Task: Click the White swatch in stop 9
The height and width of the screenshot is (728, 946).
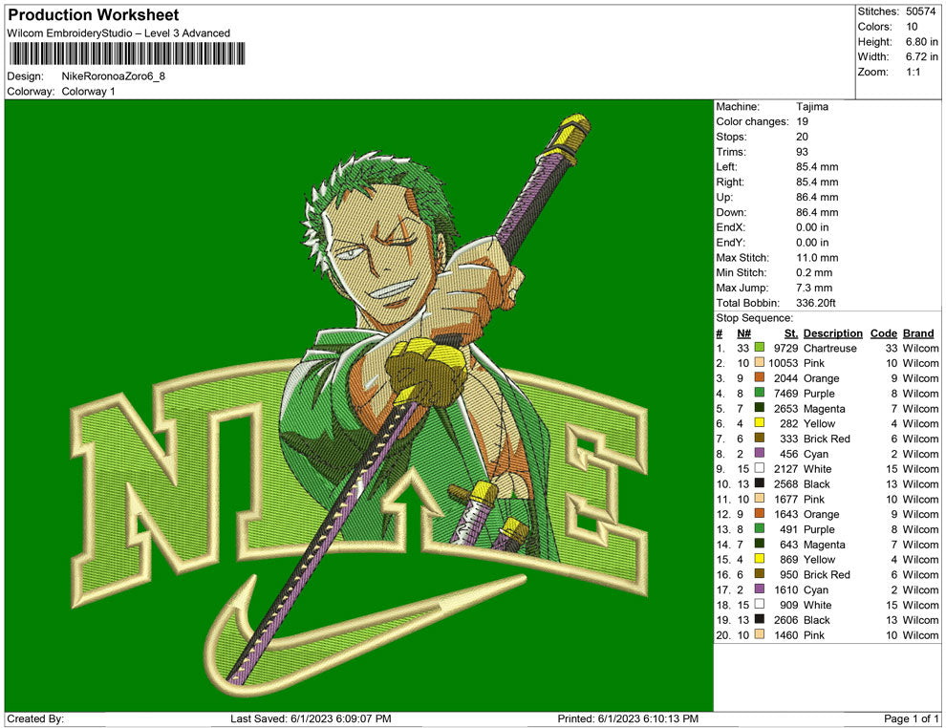Action: pos(759,469)
